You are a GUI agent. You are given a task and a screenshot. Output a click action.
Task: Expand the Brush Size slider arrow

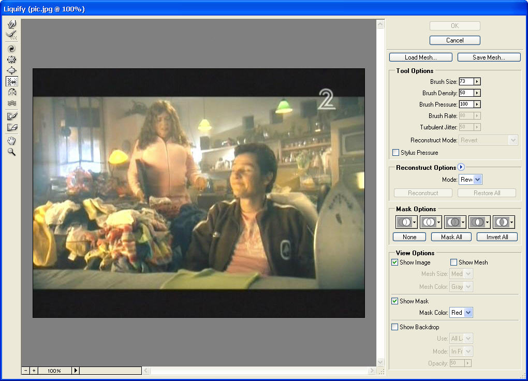pos(477,82)
